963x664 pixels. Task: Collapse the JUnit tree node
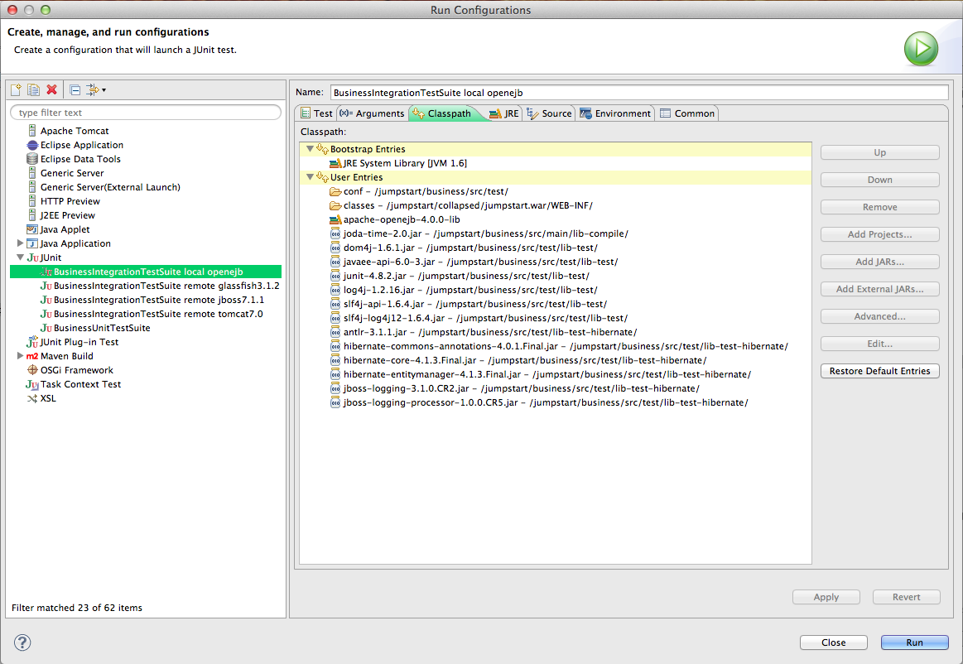click(20, 257)
